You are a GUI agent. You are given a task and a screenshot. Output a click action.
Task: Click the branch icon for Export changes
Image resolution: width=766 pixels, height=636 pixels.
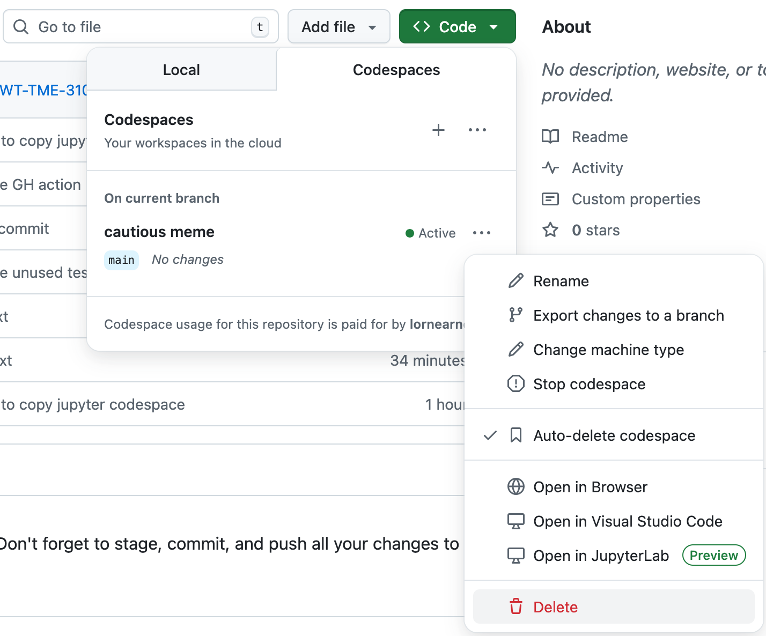(516, 315)
